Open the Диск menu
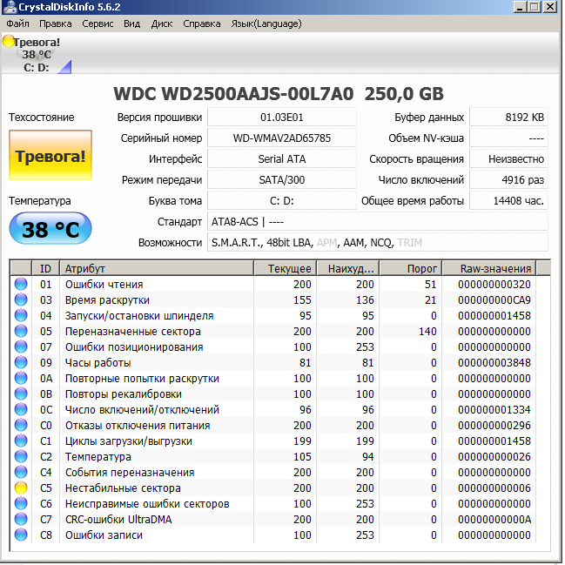This screenshot has width=565, height=565. pos(162,24)
